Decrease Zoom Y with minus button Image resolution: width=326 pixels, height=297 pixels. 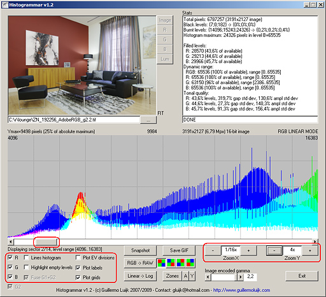point(274,250)
